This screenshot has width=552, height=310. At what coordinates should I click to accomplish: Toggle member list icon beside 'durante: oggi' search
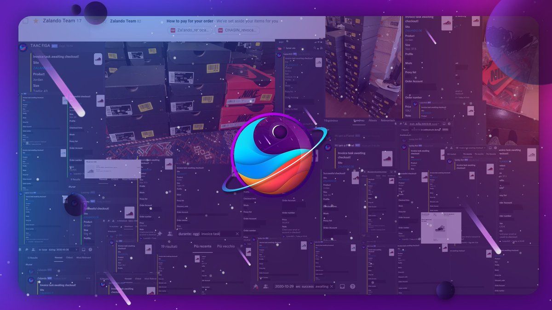coord(169,234)
